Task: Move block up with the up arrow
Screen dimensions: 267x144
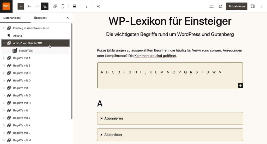Action: tap(63, 5)
